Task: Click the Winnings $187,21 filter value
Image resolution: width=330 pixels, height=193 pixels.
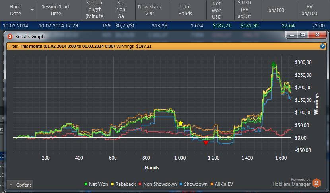Action: pyautogui.click(x=144, y=46)
